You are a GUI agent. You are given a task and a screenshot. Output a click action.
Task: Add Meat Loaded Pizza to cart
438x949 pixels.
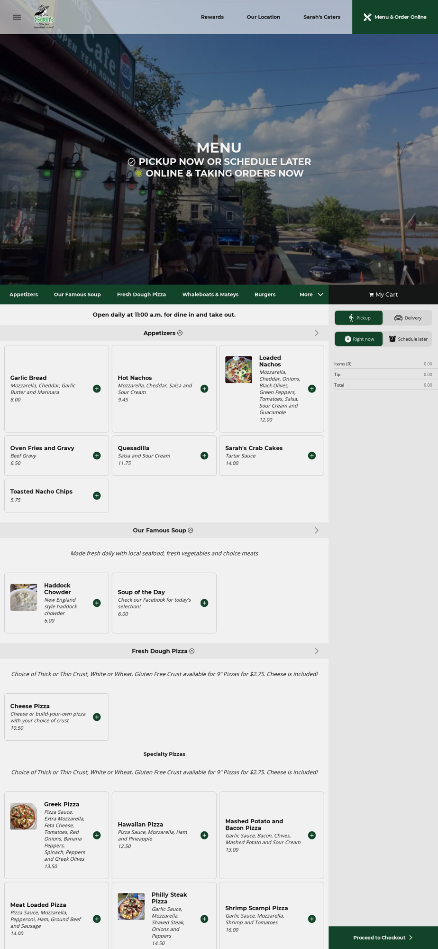[x=97, y=919]
